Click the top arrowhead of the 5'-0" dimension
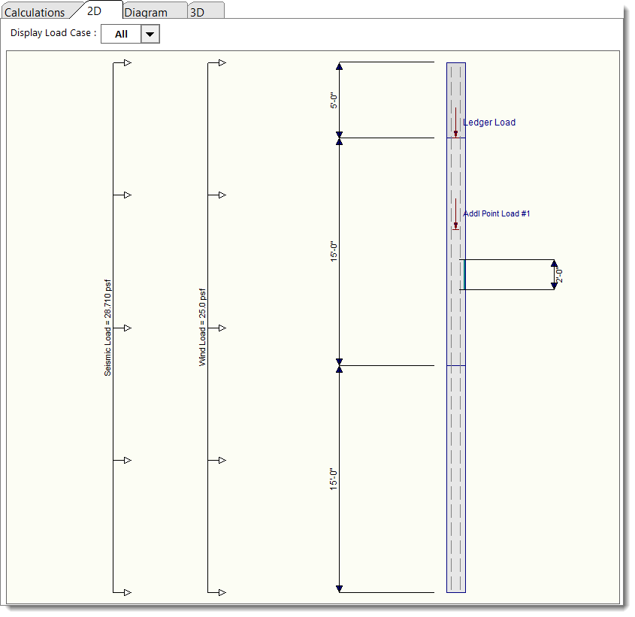 point(339,67)
